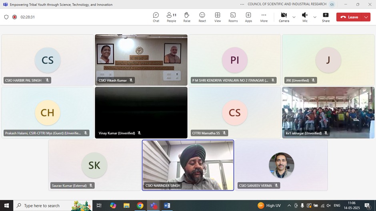
Task: Select CSIO Vikash Kumar video tile
Action: pos(141,60)
